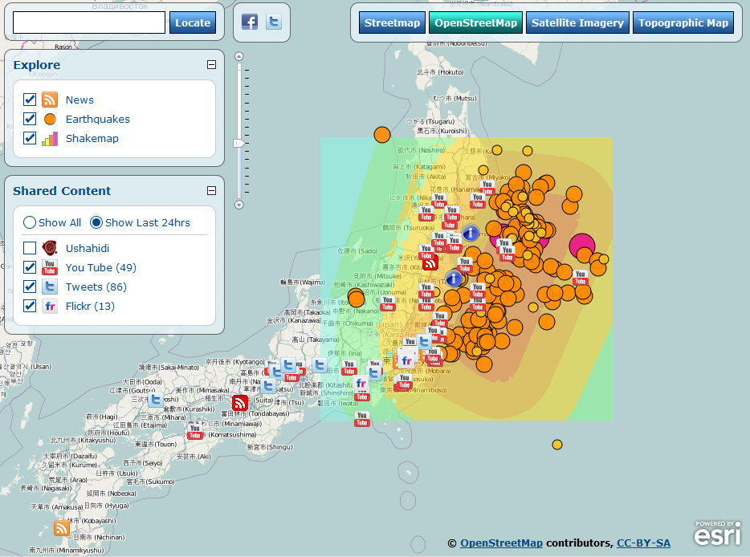Uncheck the Tweets content layer
This screenshot has width=750, height=557.
click(28, 286)
